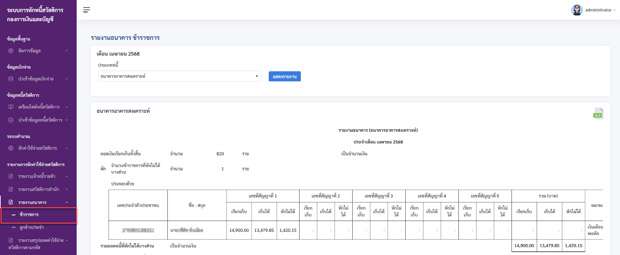Image resolution: width=620 pixels, height=255 pixels.
Task: Expand จัดการข้อมูล menu chevron
Action: (67, 51)
